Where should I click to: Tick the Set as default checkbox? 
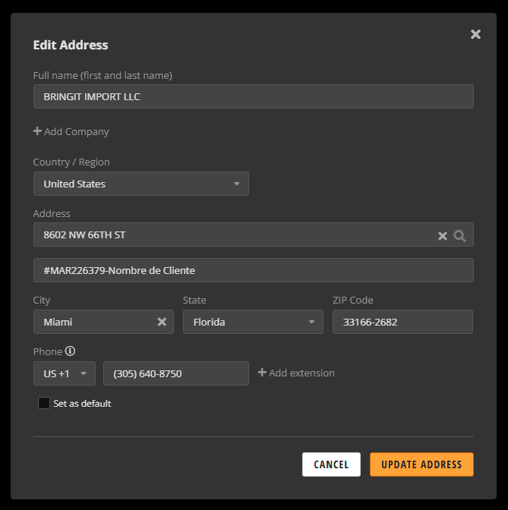pyautogui.click(x=44, y=403)
